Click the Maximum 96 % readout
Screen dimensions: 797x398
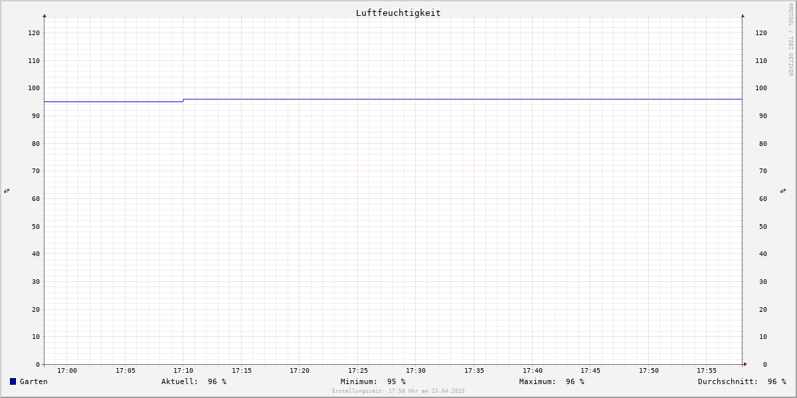point(552,381)
